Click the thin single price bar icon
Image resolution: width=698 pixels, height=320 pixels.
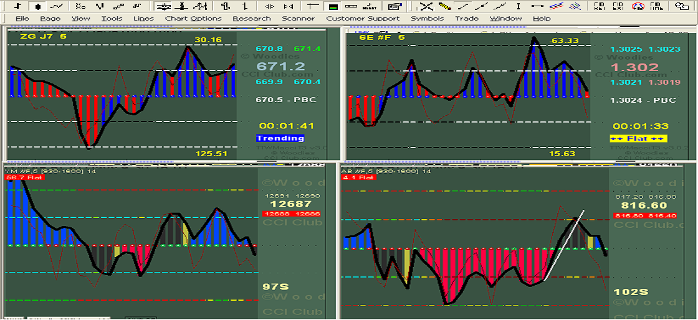(x=244, y=6)
